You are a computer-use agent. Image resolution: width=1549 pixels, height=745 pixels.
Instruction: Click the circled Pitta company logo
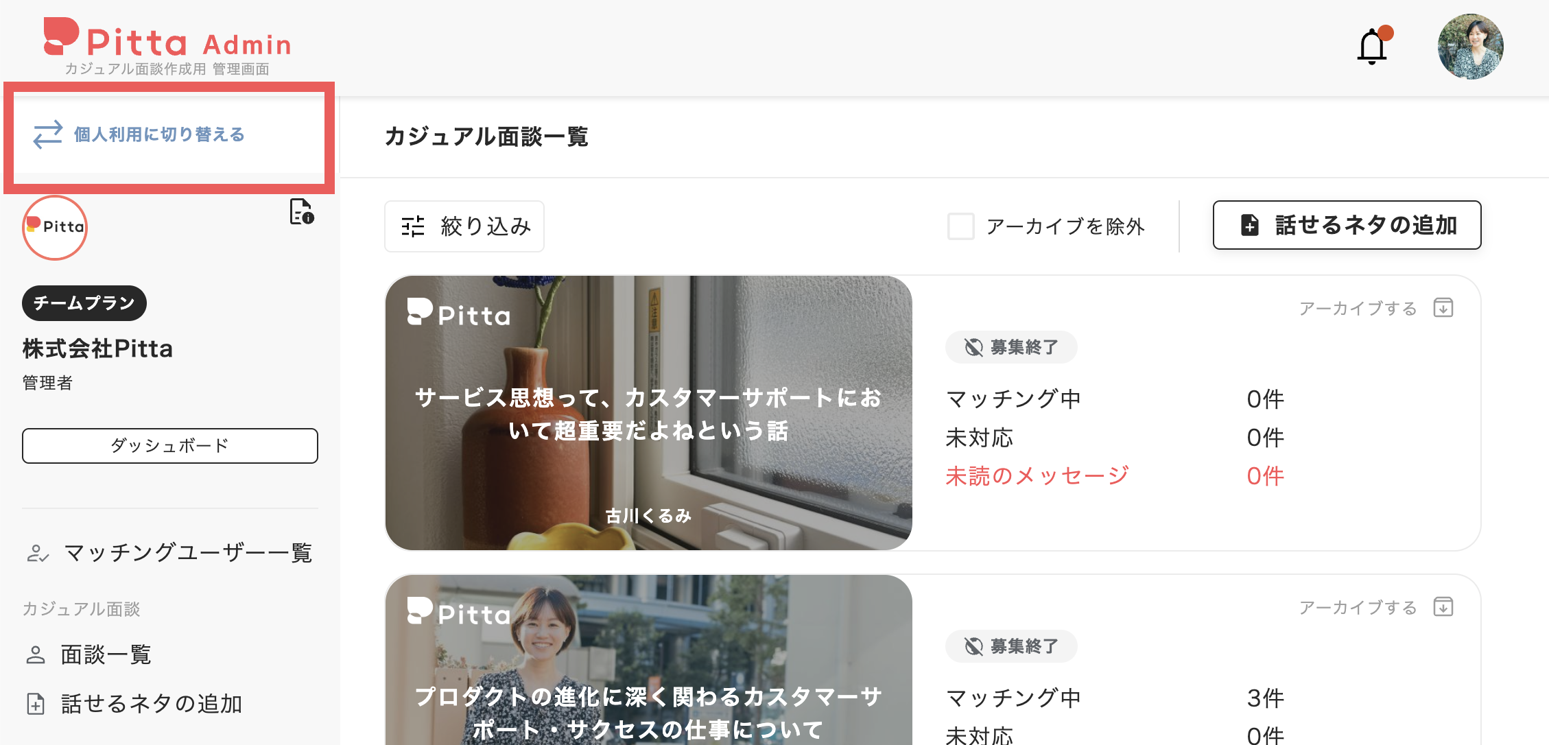click(x=55, y=227)
